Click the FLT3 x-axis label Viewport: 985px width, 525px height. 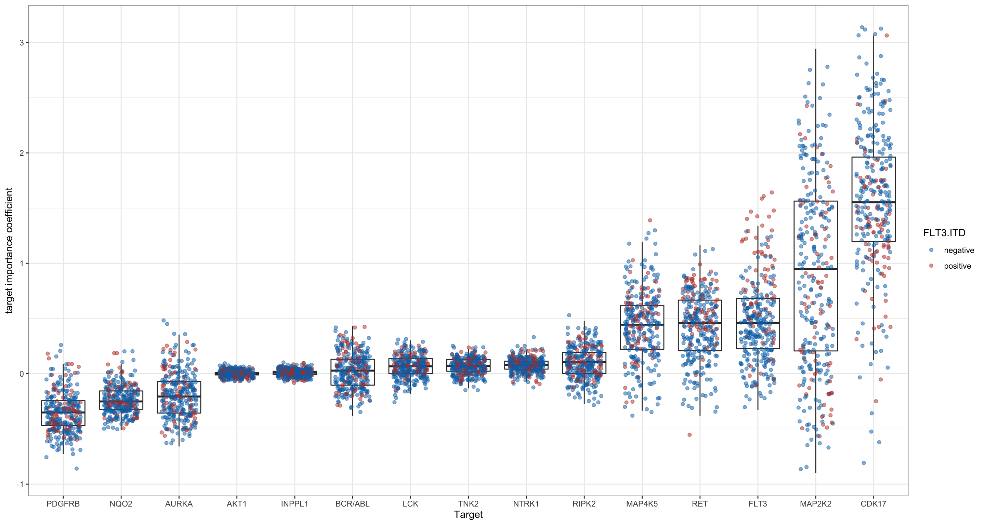click(x=758, y=503)
